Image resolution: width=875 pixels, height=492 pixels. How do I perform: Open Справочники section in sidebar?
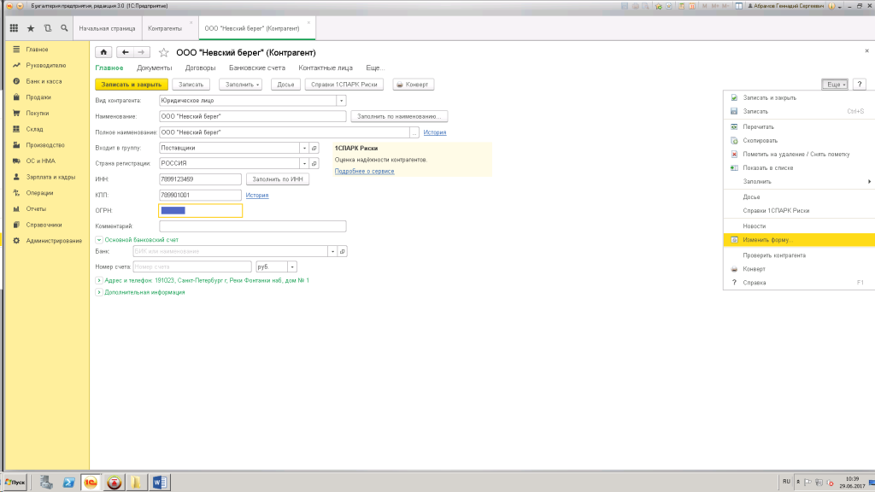tap(44, 225)
